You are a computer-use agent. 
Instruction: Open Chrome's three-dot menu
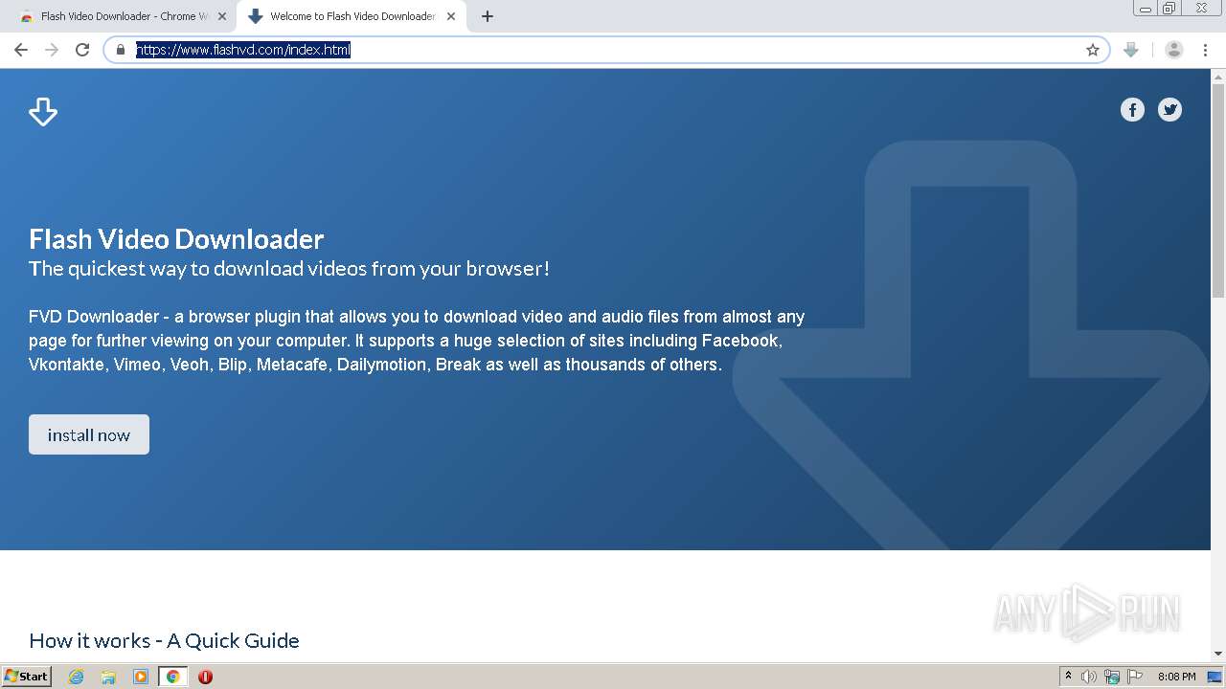pos(1205,50)
